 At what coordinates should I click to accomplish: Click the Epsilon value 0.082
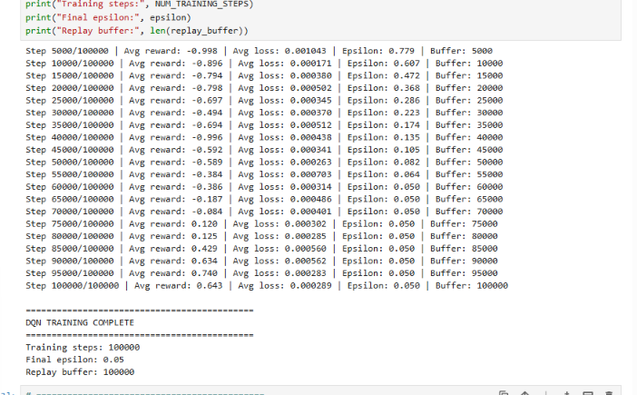point(407,163)
